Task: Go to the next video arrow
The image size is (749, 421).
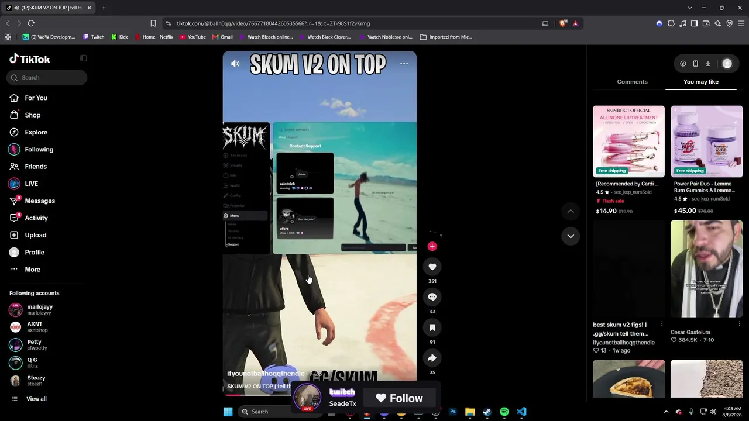Action: [571, 236]
